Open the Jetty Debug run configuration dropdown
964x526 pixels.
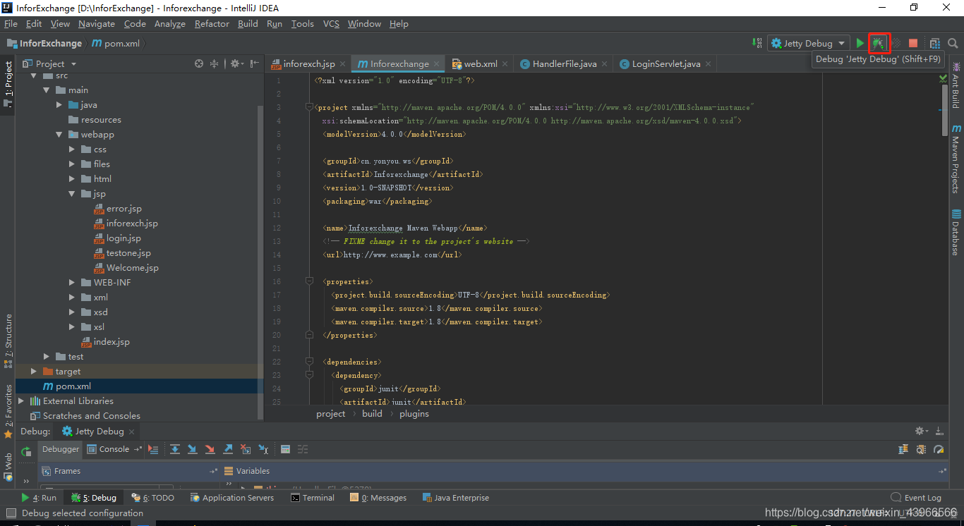tap(808, 43)
